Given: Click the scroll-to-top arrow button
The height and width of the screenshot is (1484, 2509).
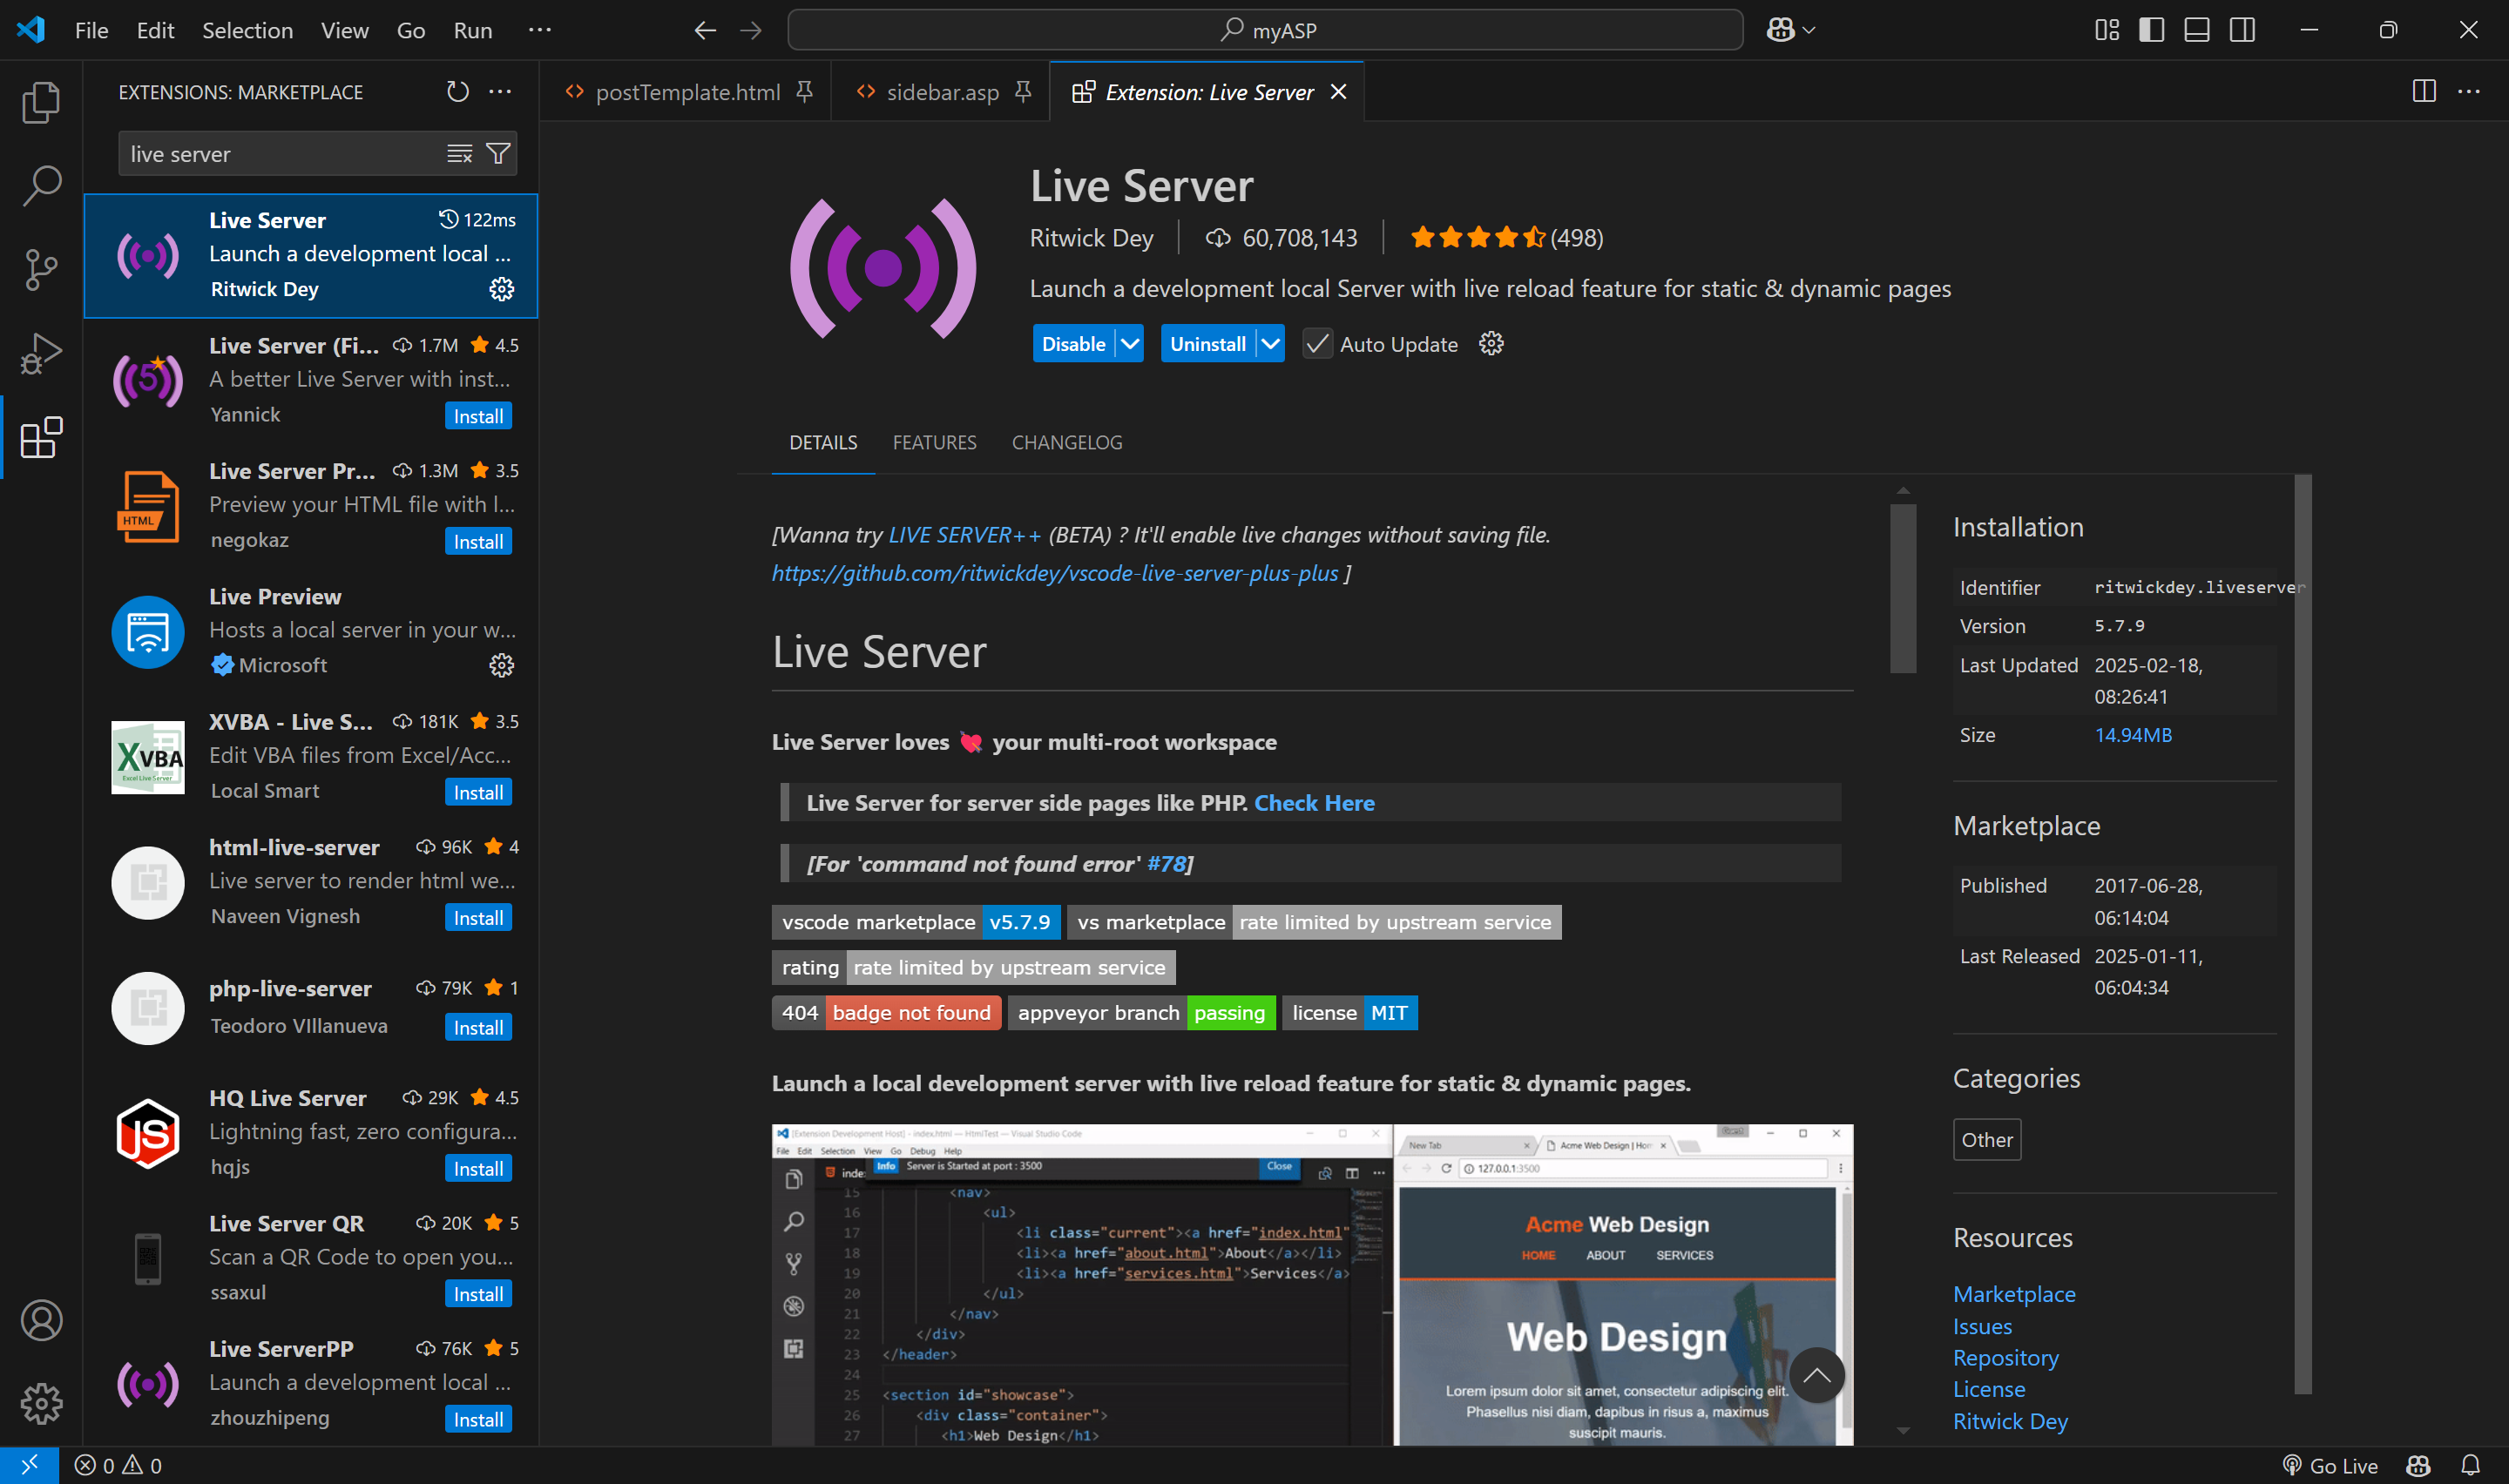Looking at the screenshot, I should click(x=1816, y=1375).
